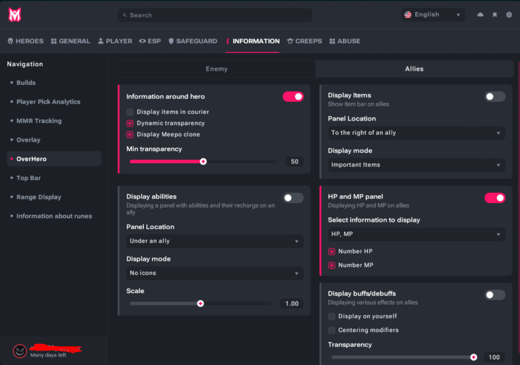Switch to the ABUSE tab
The height and width of the screenshot is (365, 520).
[345, 41]
